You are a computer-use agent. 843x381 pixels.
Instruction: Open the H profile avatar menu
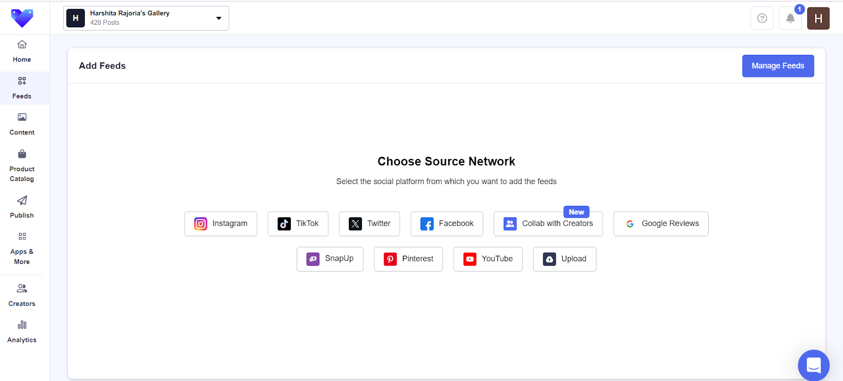[818, 18]
